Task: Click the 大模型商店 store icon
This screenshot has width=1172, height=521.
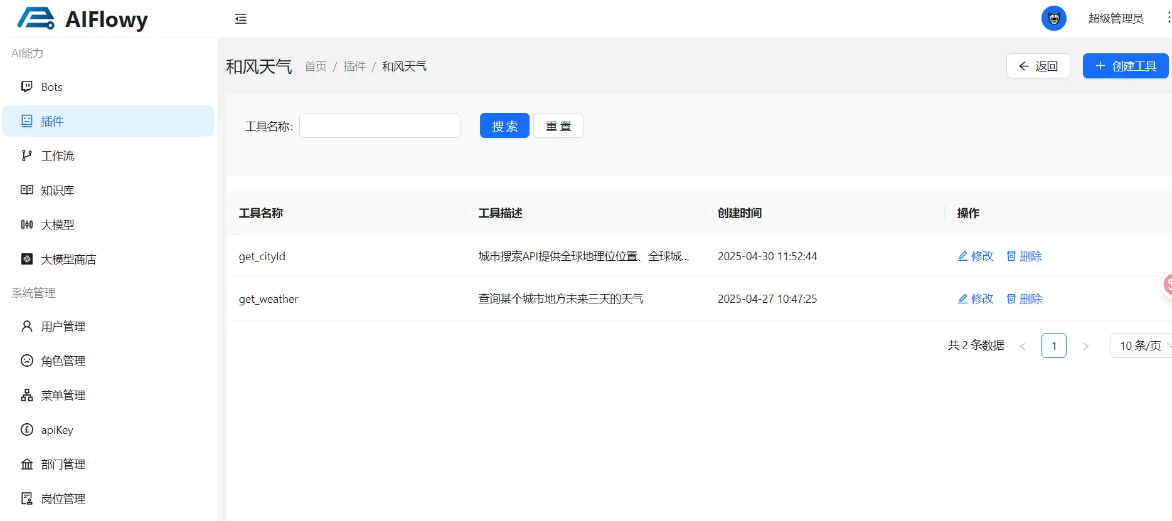Action: (27, 259)
